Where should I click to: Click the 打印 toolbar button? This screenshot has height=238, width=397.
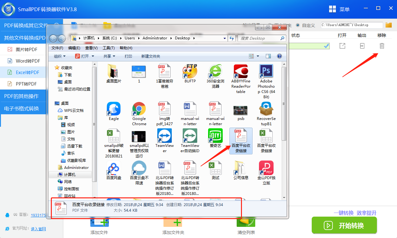[x=128, y=56]
